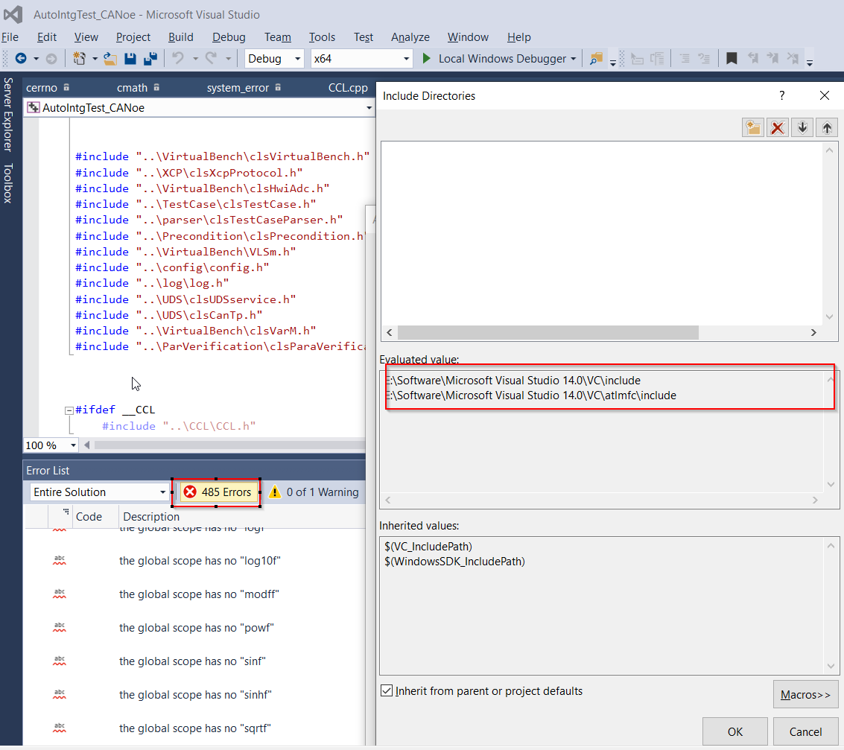Open the Tools menu
This screenshot has width=844, height=750.
(x=322, y=37)
